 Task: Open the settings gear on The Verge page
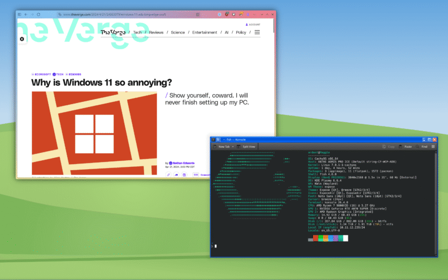tap(22, 39)
